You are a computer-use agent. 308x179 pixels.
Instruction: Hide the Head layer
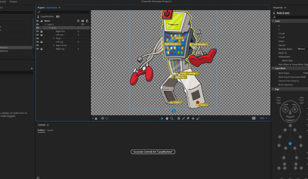point(37,38)
